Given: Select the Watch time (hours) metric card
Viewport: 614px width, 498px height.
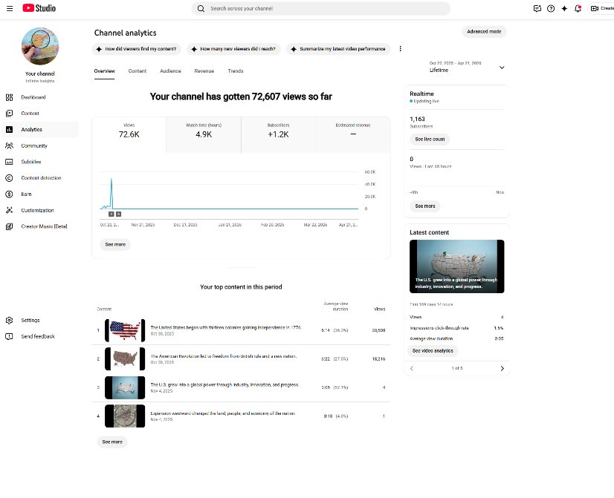Looking at the screenshot, I should (x=204, y=134).
